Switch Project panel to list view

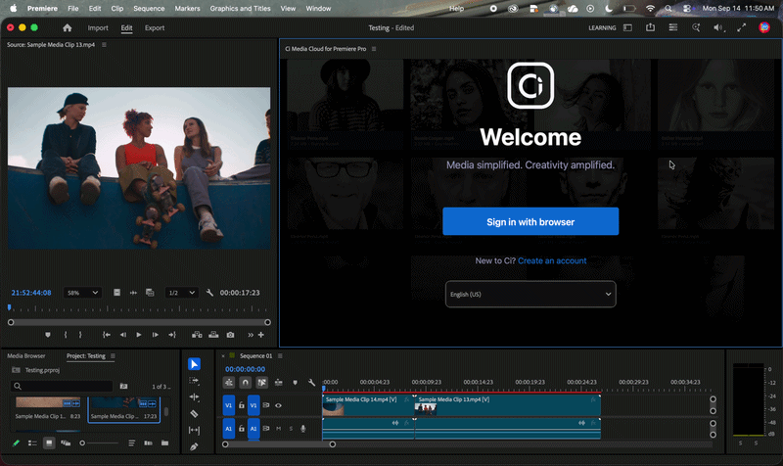pos(32,443)
